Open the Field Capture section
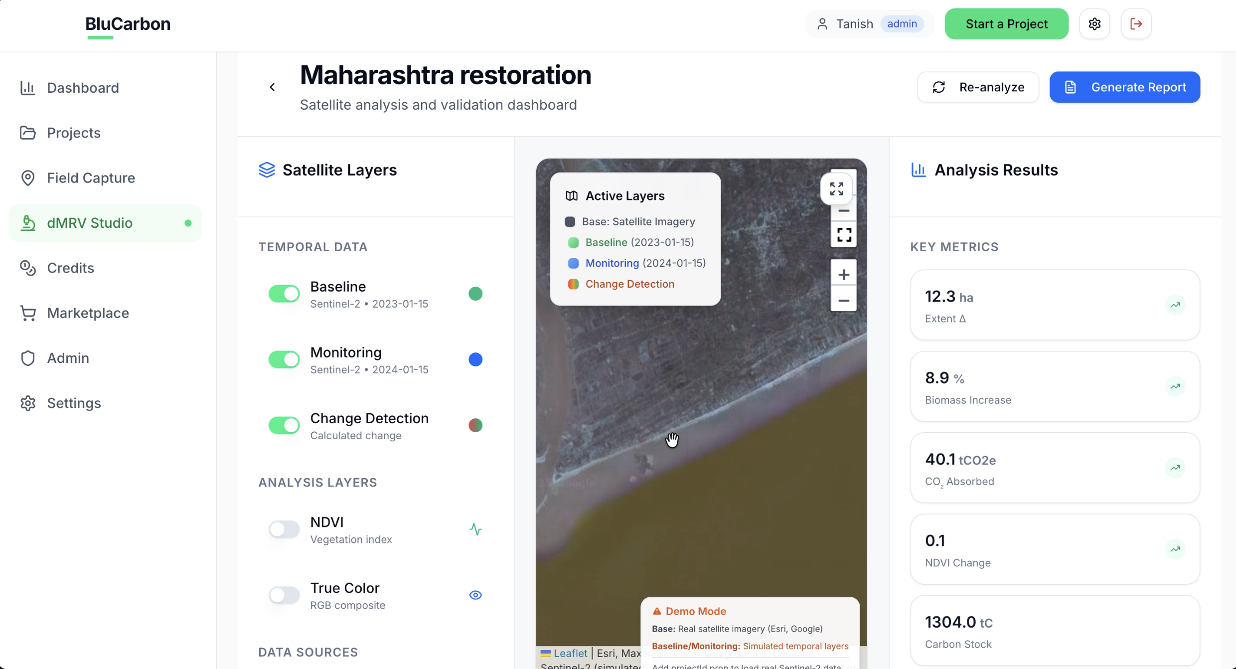This screenshot has height=669, width=1236. [91, 178]
